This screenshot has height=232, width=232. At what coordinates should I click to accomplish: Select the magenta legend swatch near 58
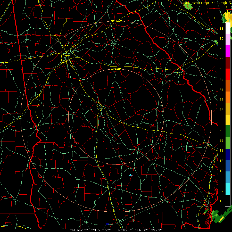(228, 51)
